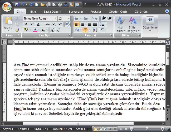Viewport: 171px width, 132px height.
Task: Open font size 12 dropdown
Action: click(69, 18)
